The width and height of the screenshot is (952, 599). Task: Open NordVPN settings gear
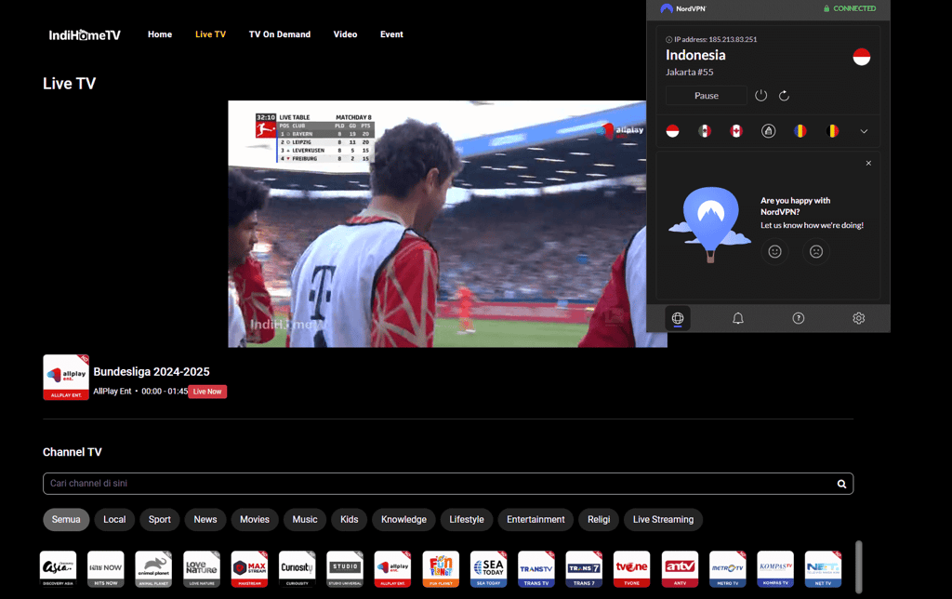858,318
